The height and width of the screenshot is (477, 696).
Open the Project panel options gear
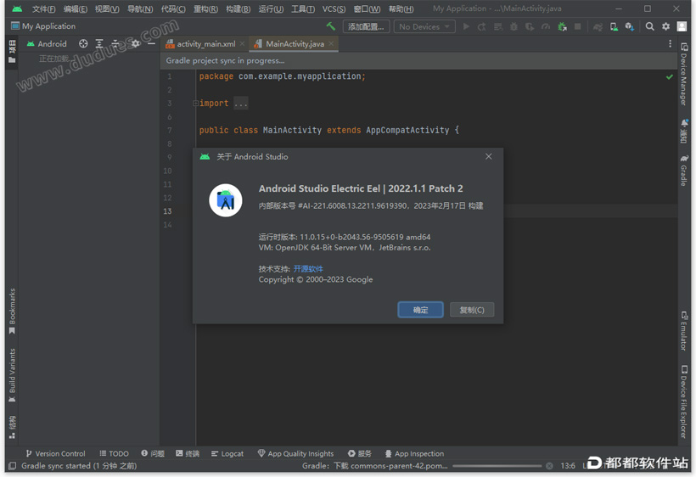pyautogui.click(x=136, y=43)
